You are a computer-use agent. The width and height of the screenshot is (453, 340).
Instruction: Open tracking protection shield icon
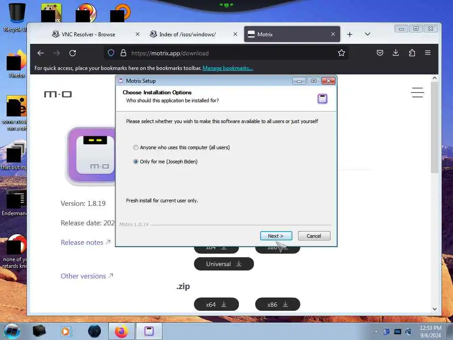(111, 53)
